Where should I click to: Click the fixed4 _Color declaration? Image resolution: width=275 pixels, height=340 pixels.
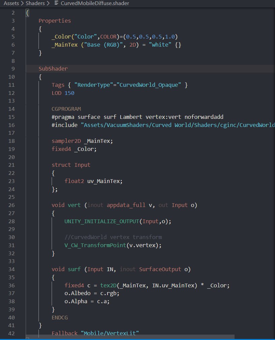point(74,149)
